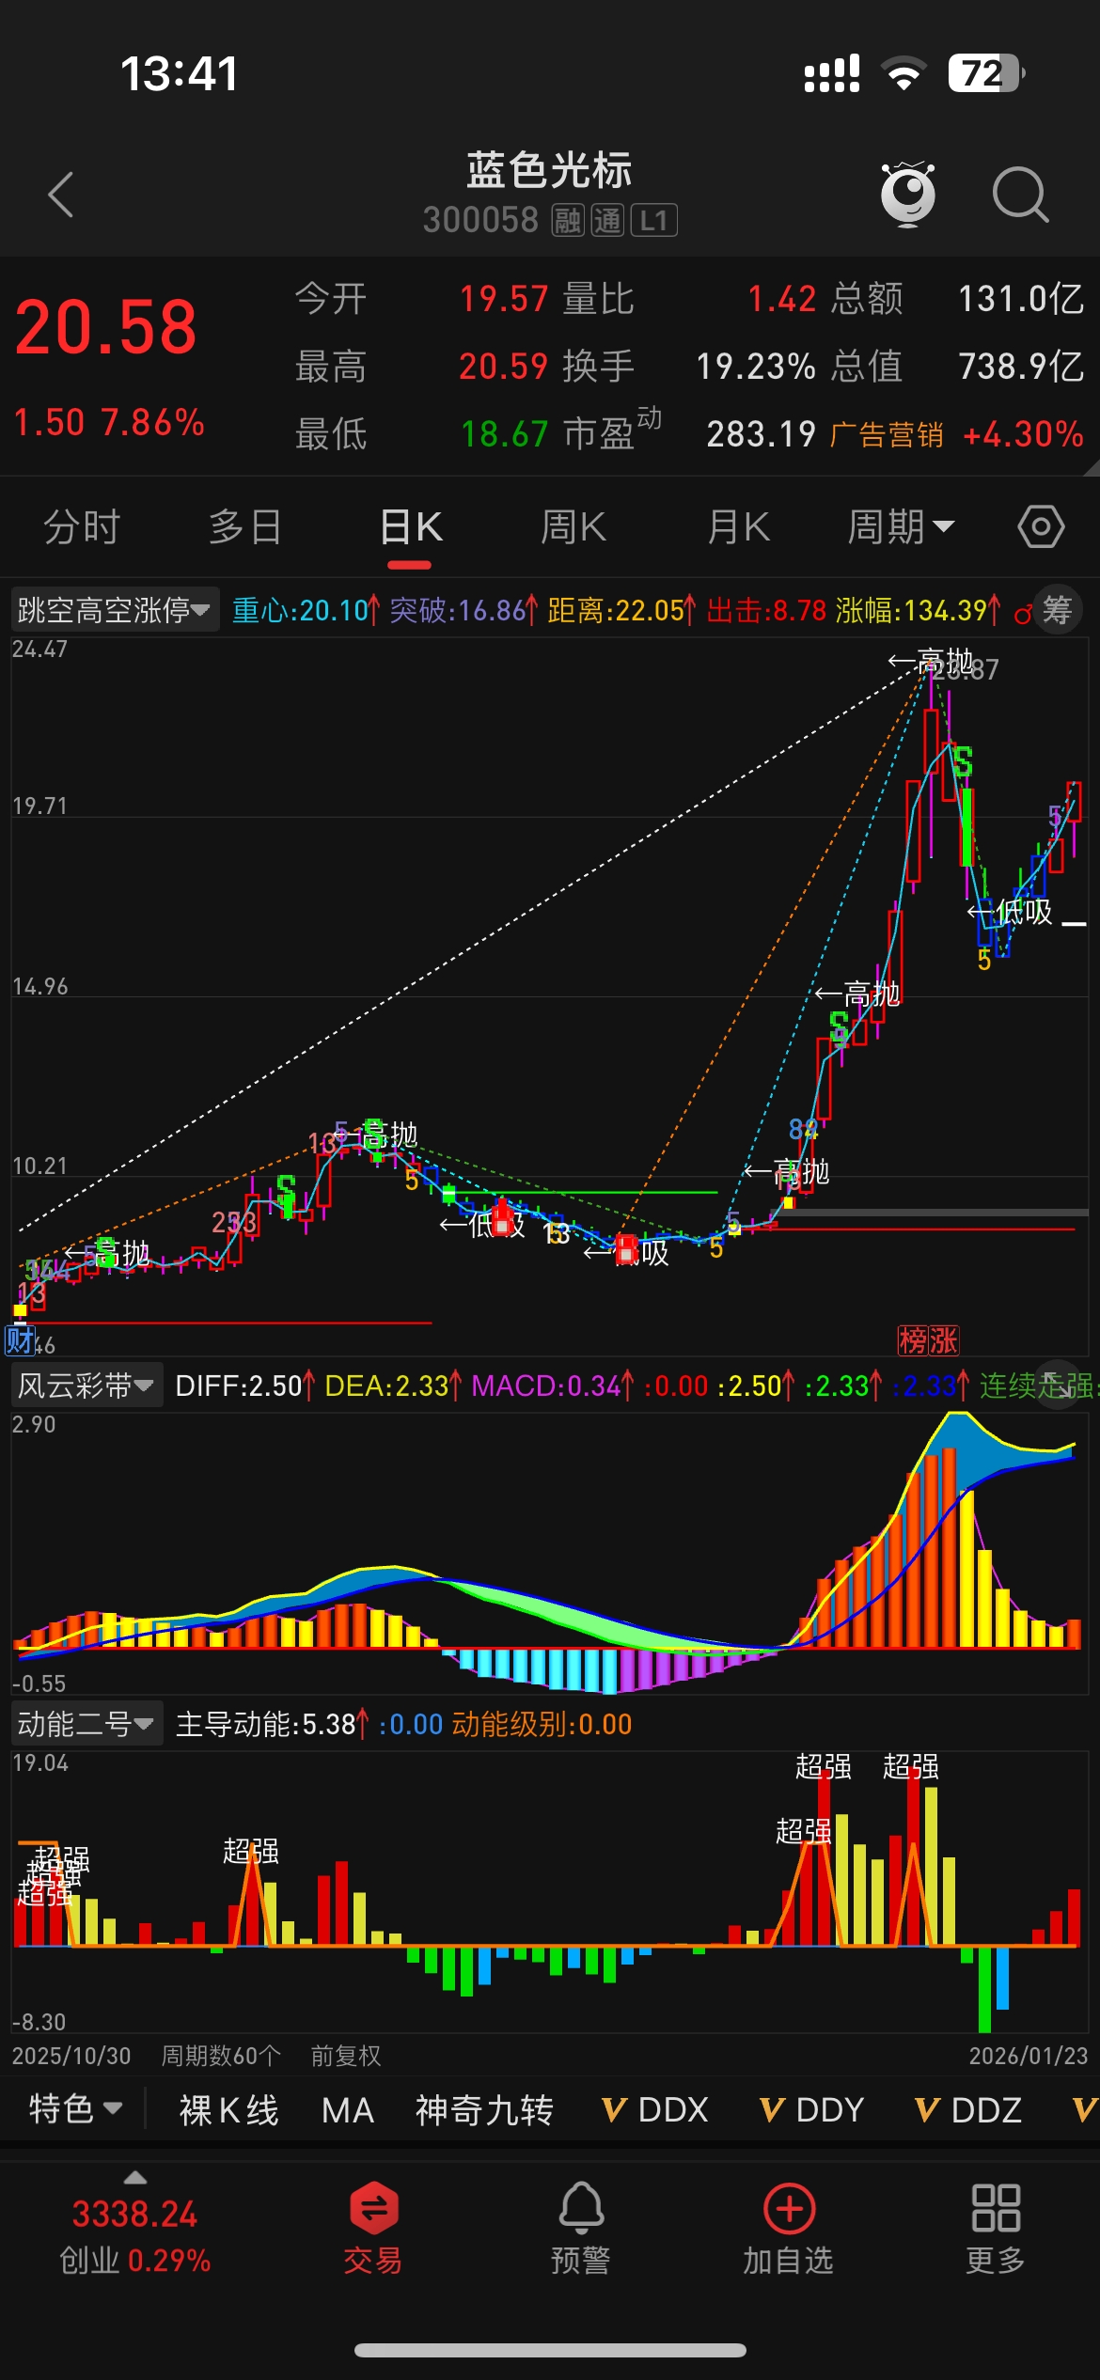
Task: Switch to 分时 intraday tab
Action: click(82, 526)
